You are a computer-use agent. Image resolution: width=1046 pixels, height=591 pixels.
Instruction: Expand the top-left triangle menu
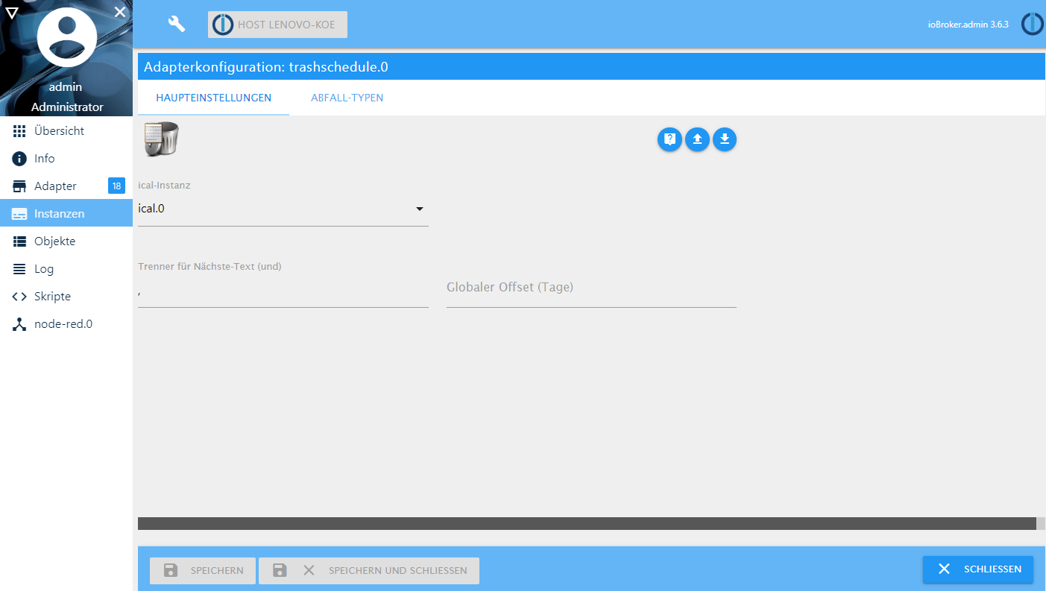pos(11,11)
